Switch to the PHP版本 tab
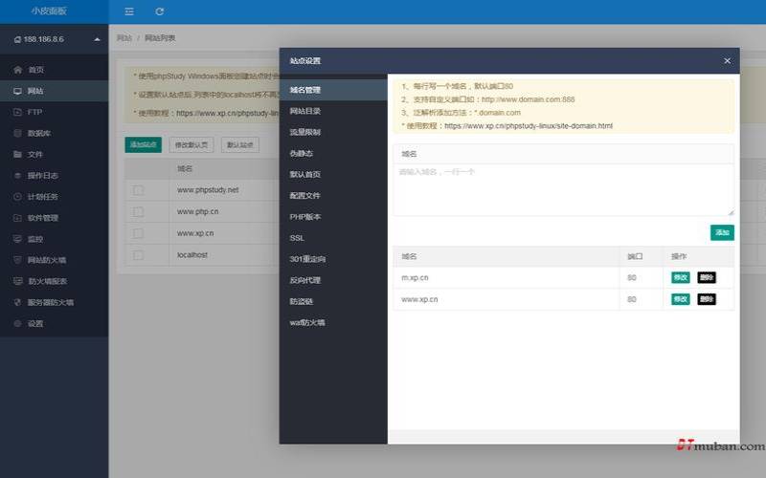The image size is (766, 478). (333, 217)
